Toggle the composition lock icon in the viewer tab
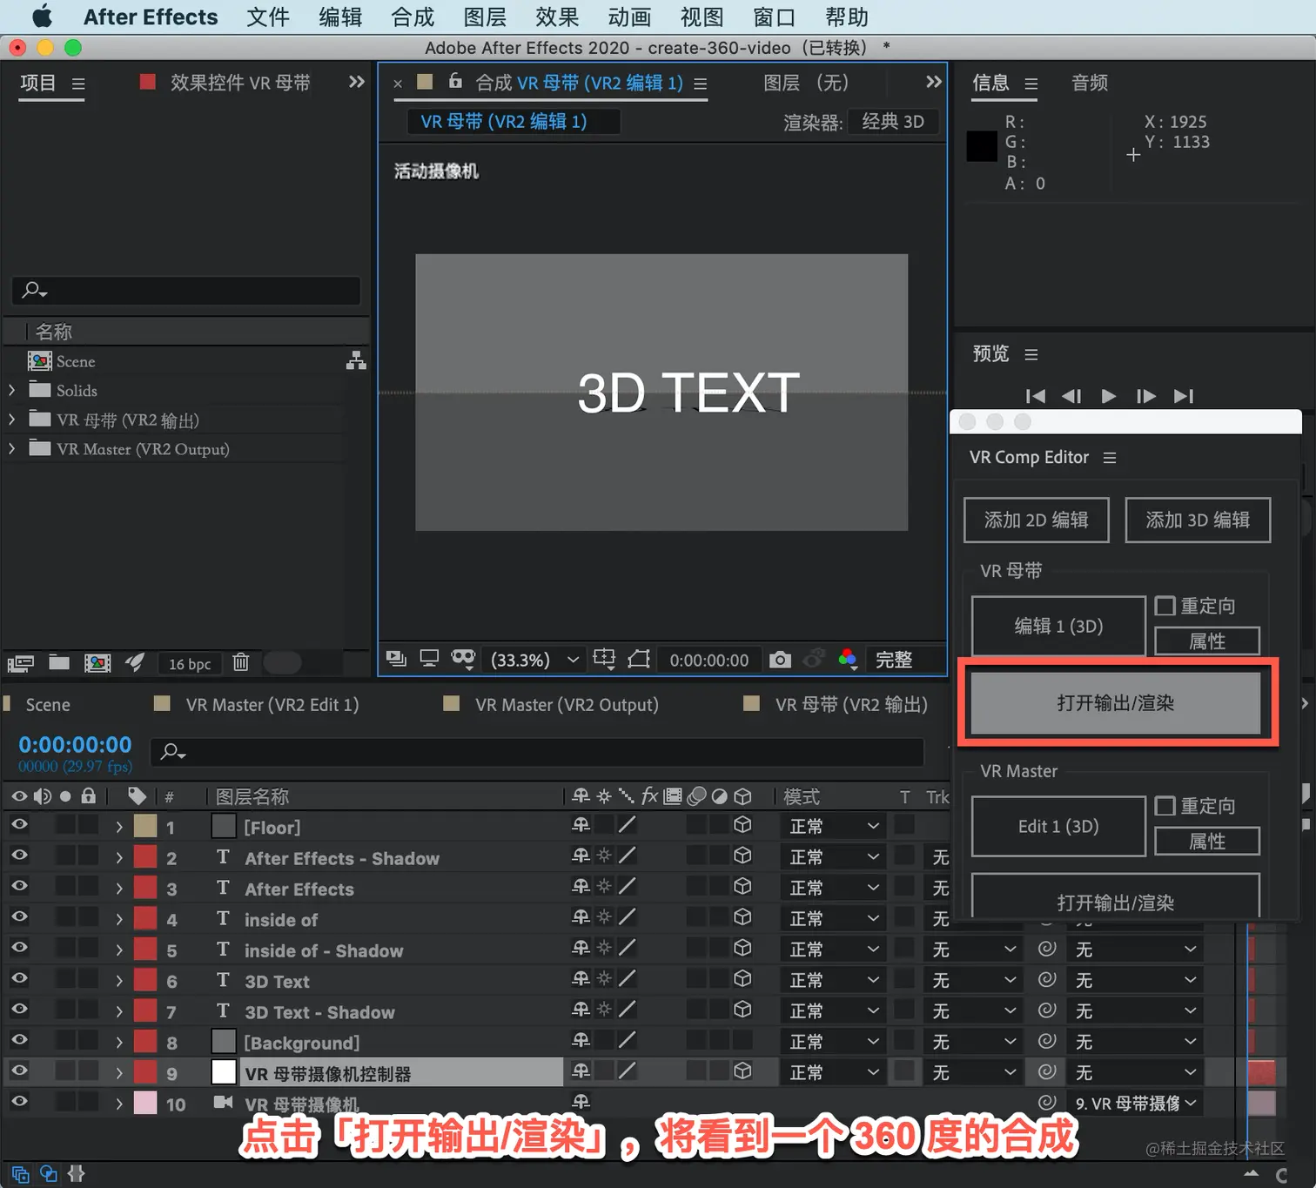 click(455, 81)
